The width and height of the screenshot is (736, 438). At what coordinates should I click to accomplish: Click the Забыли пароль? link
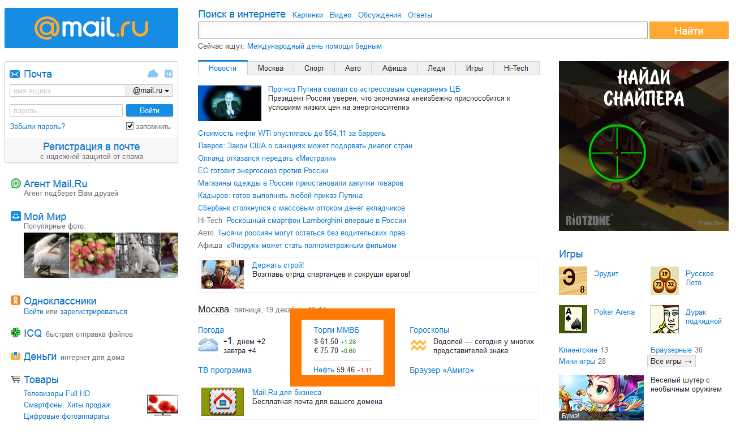37,126
